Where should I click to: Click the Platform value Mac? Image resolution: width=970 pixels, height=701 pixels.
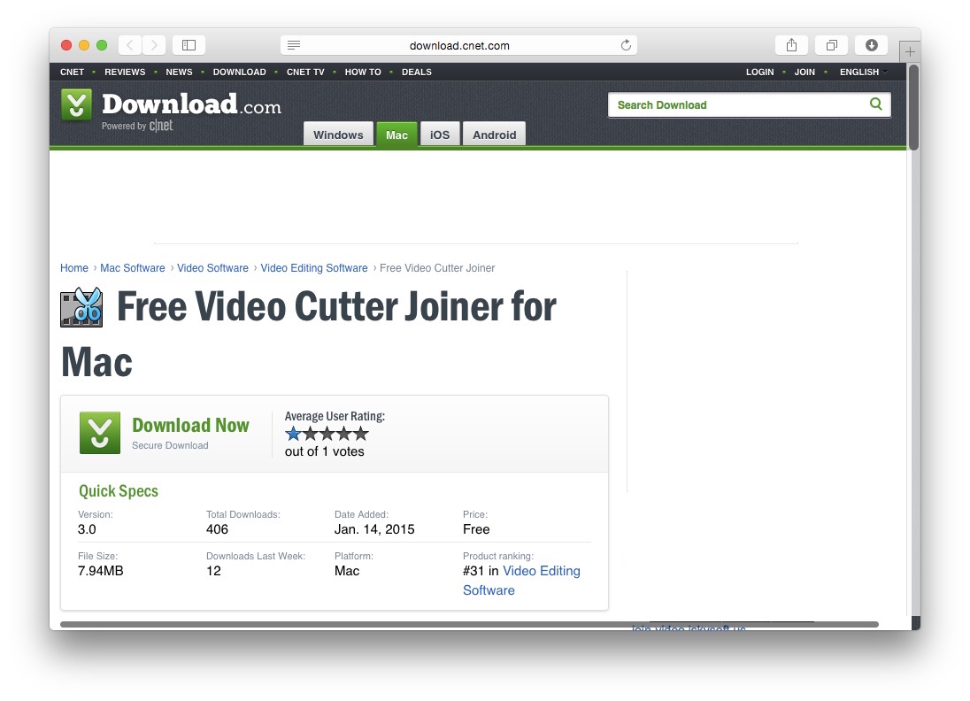(x=347, y=571)
